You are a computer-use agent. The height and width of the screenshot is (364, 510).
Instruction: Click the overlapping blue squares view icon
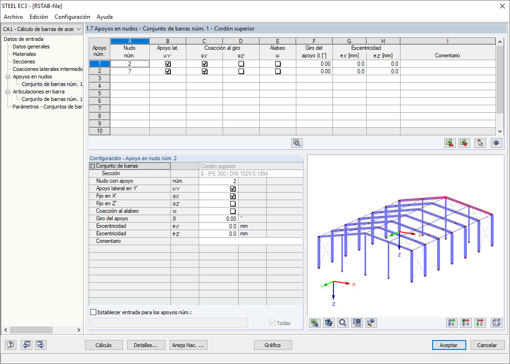pos(357,323)
